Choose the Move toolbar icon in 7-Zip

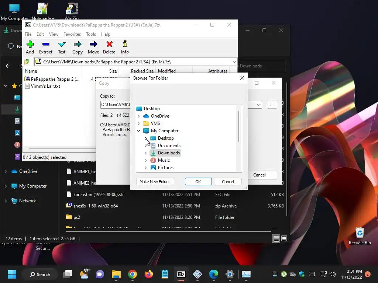point(93,48)
